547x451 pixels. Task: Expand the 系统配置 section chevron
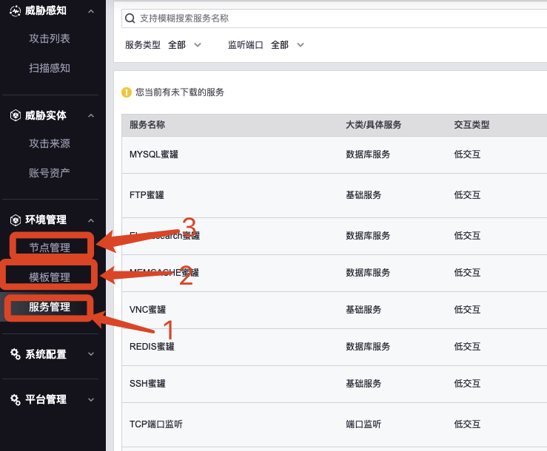click(90, 354)
